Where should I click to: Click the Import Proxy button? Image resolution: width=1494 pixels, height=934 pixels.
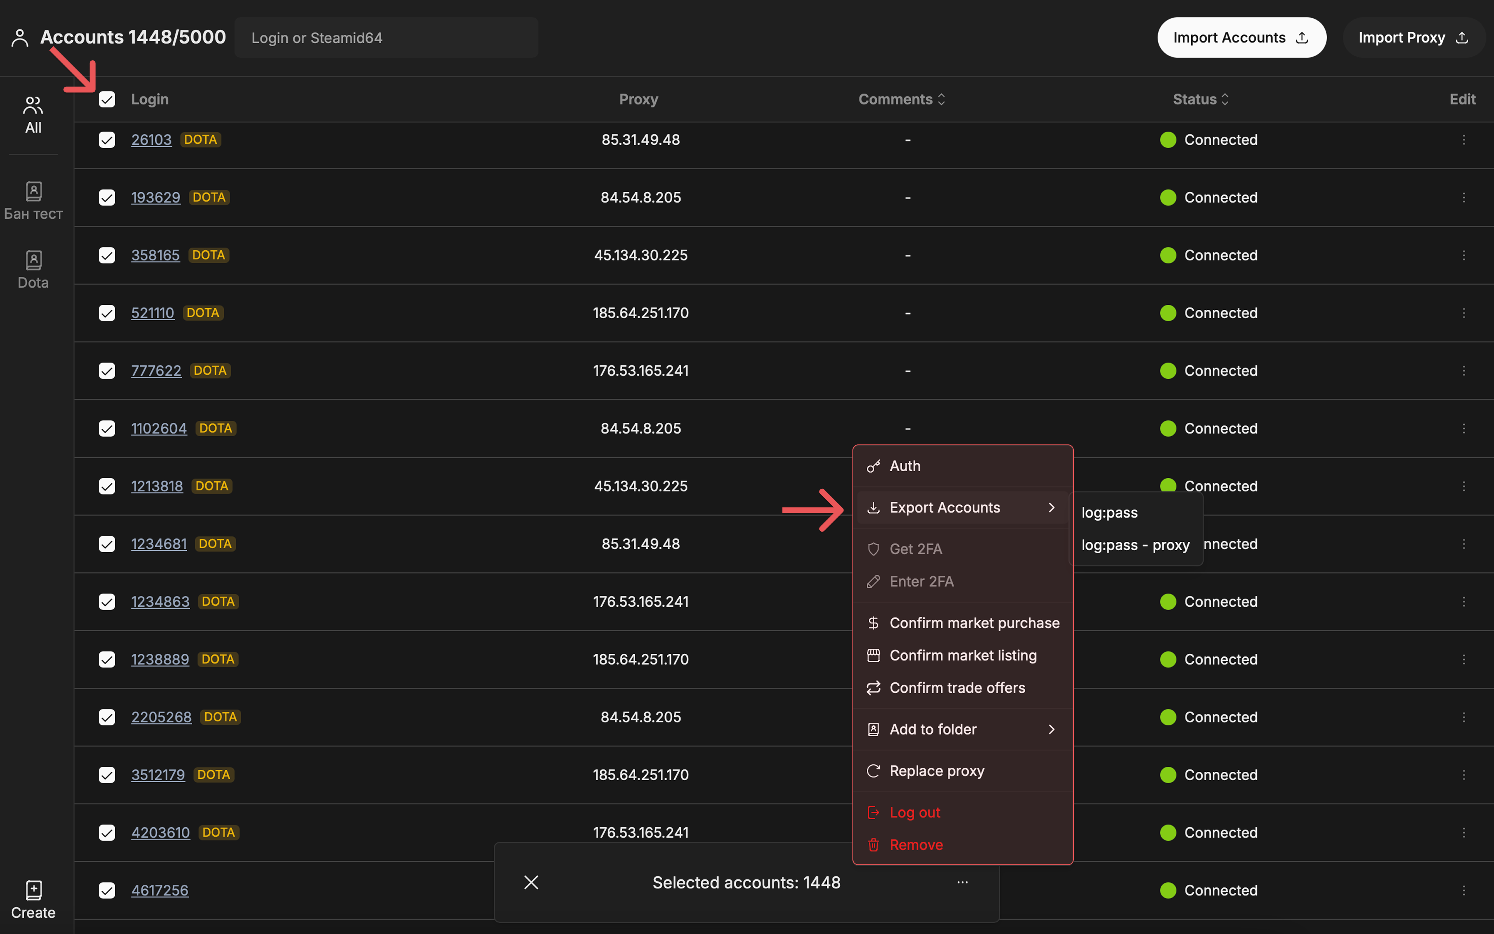tap(1414, 38)
